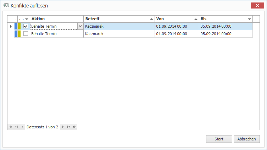Go to next record in navigator
267x150 pixels.
point(63,127)
